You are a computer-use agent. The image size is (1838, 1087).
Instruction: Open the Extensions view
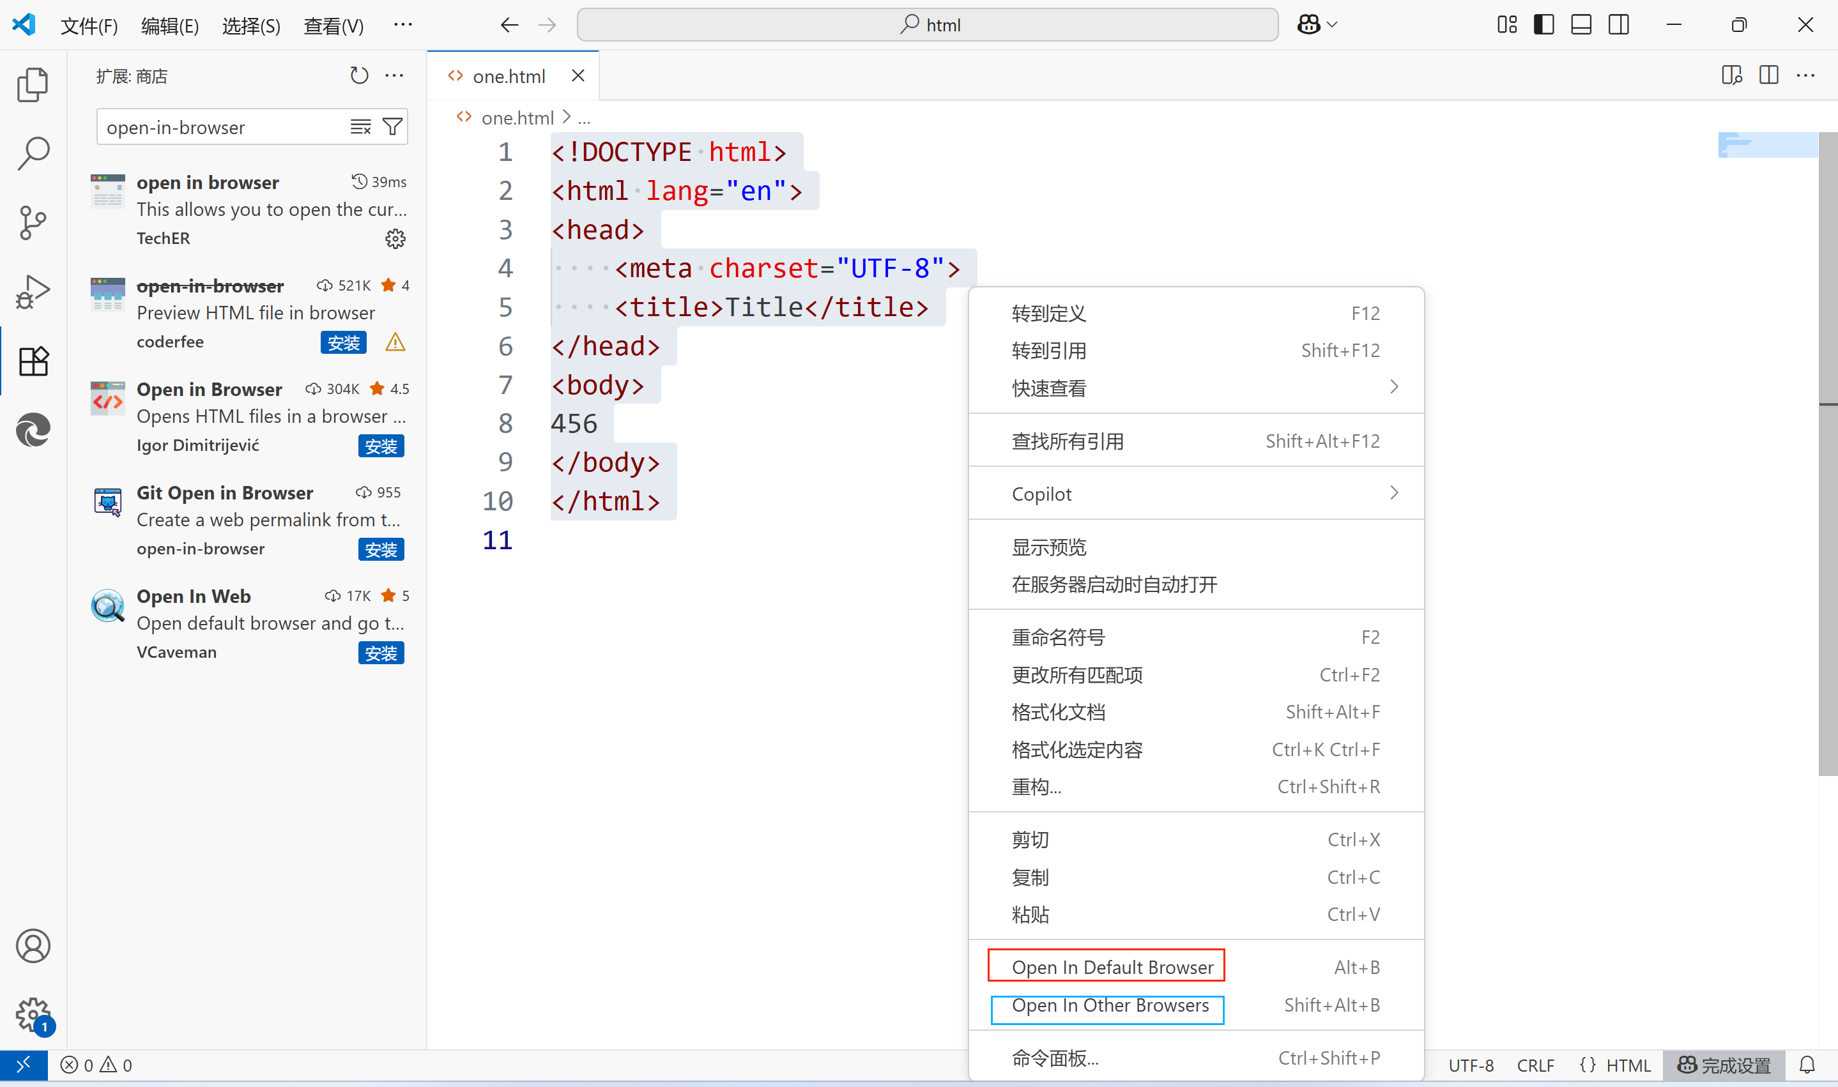coord(33,361)
